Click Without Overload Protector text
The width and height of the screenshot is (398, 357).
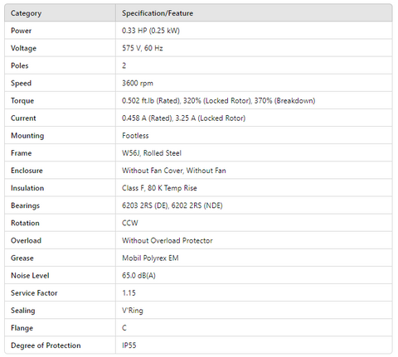[167, 240]
